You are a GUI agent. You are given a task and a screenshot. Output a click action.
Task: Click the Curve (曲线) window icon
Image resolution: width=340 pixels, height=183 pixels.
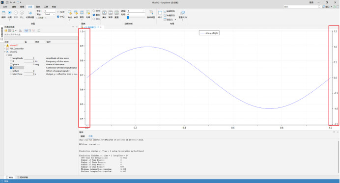(70, 13)
